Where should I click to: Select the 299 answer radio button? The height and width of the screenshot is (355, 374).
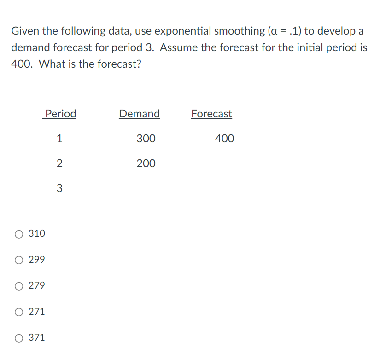tap(18, 260)
